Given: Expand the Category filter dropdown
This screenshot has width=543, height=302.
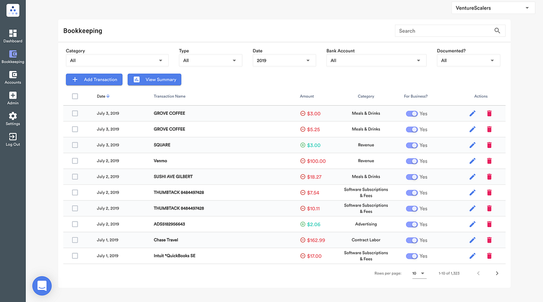Looking at the screenshot, I should 117,60.
